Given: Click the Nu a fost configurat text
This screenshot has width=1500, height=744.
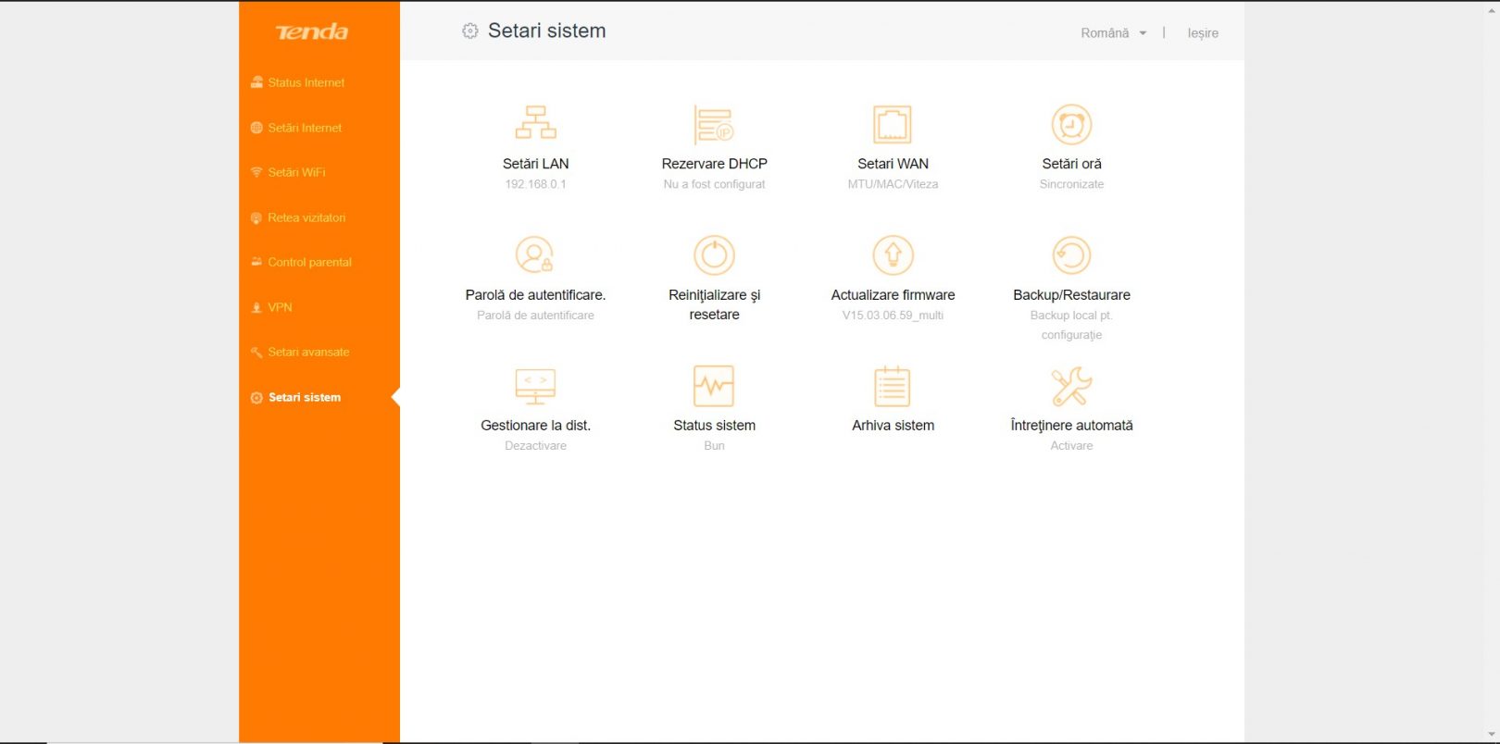Looking at the screenshot, I should [x=714, y=184].
